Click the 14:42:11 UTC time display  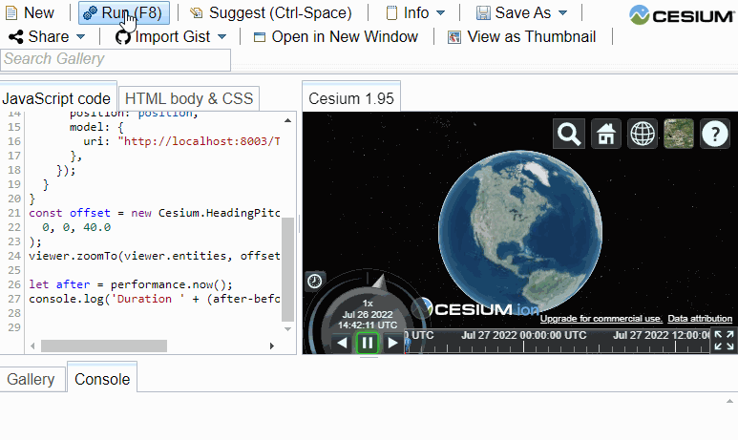click(368, 325)
